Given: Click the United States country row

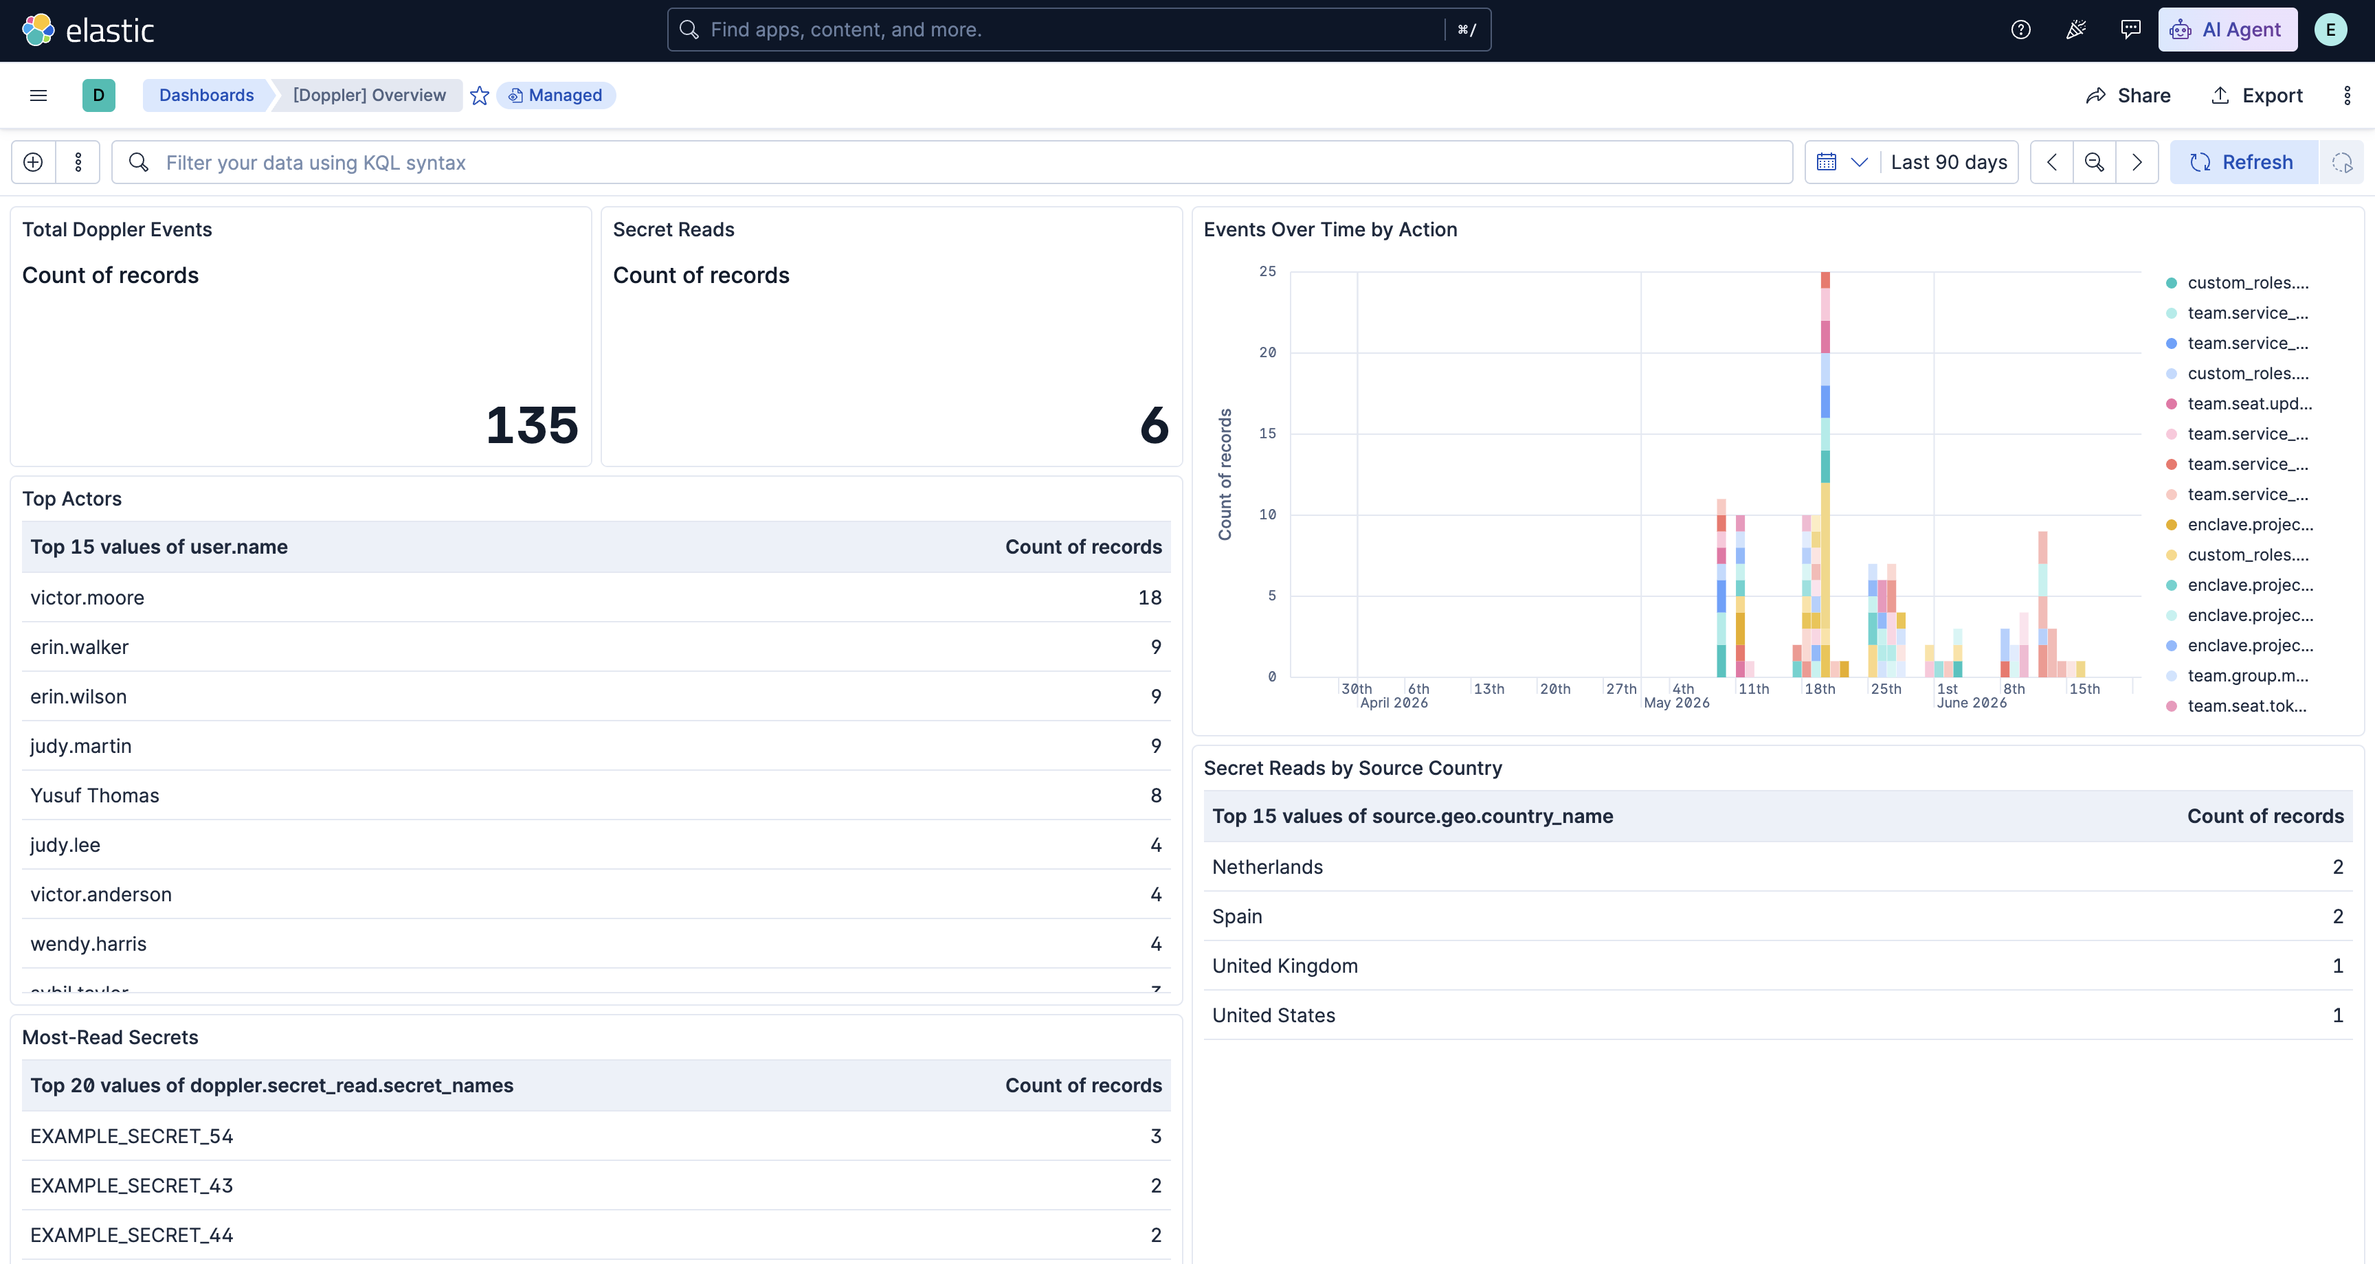Looking at the screenshot, I should click(x=1778, y=1015).
